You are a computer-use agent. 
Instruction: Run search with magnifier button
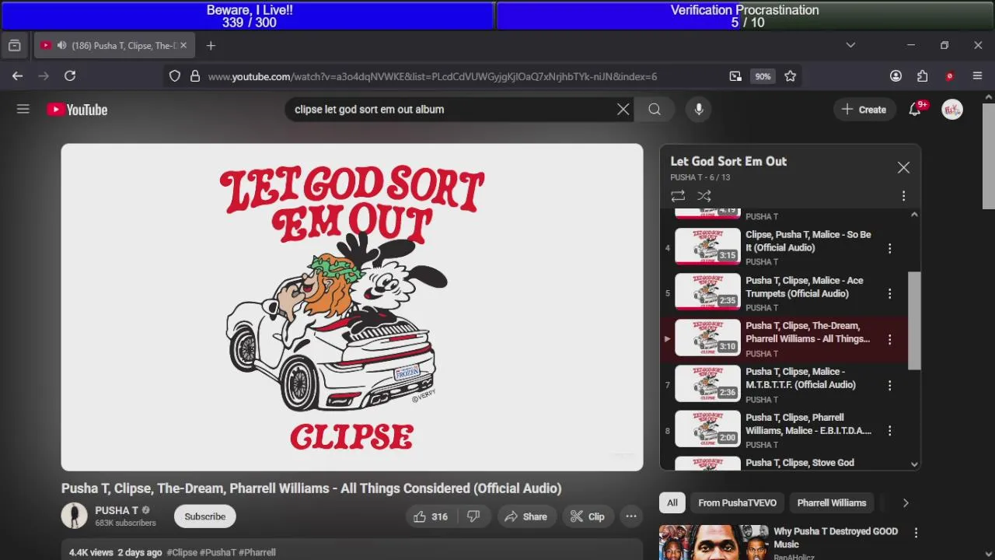(x=655, y=110)
